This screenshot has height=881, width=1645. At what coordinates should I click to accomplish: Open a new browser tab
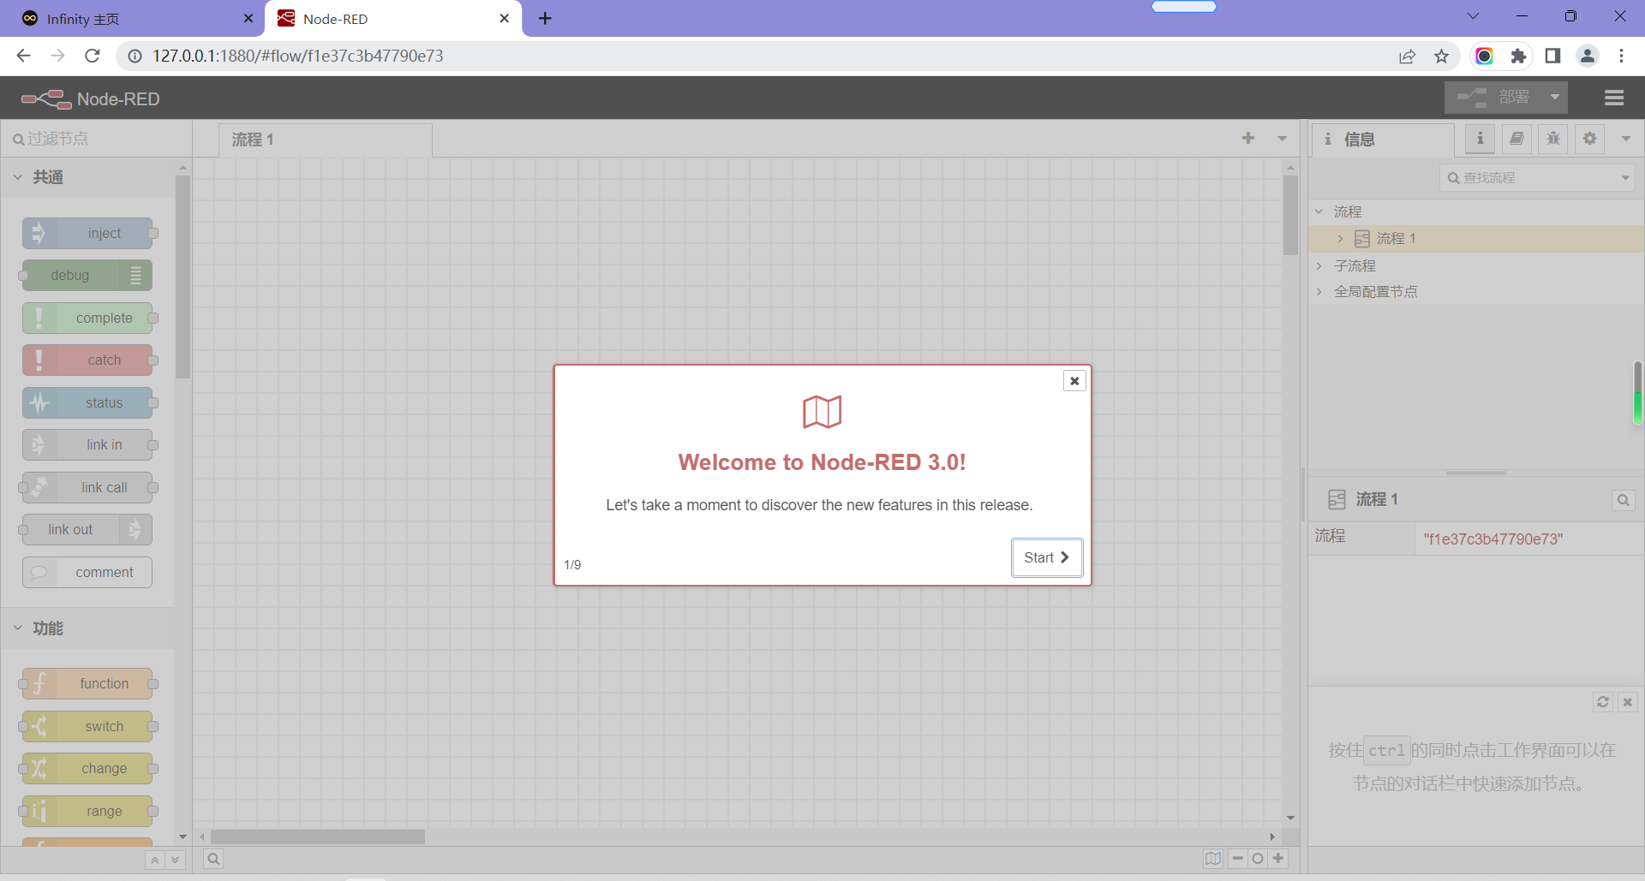(545, 18)
